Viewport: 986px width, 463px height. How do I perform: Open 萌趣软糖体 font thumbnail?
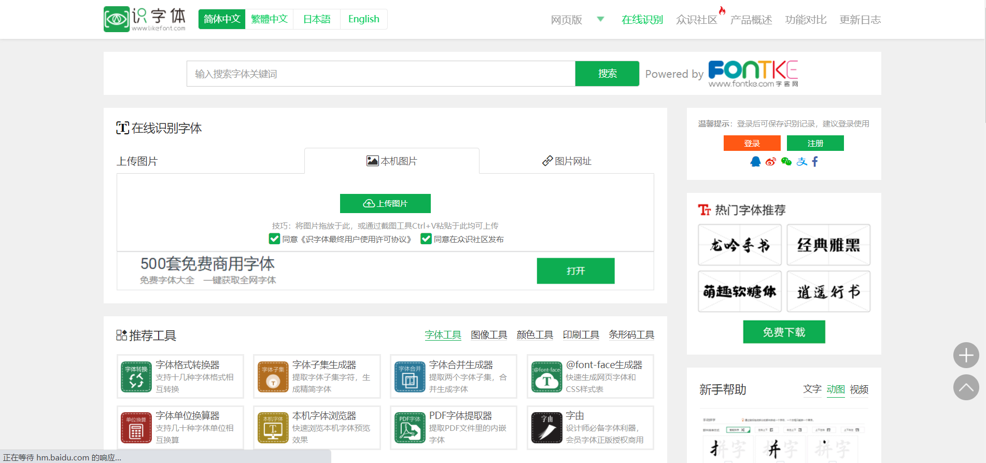click(740, 291)
